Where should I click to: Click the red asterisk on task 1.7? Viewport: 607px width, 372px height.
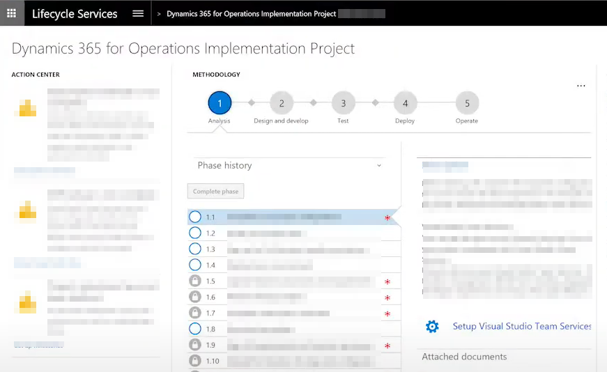point(387,313)
